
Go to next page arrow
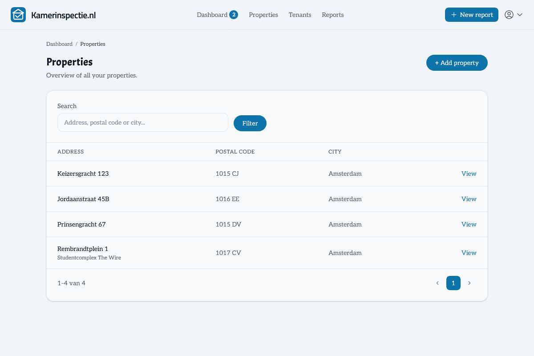click(x=469, y=283)
